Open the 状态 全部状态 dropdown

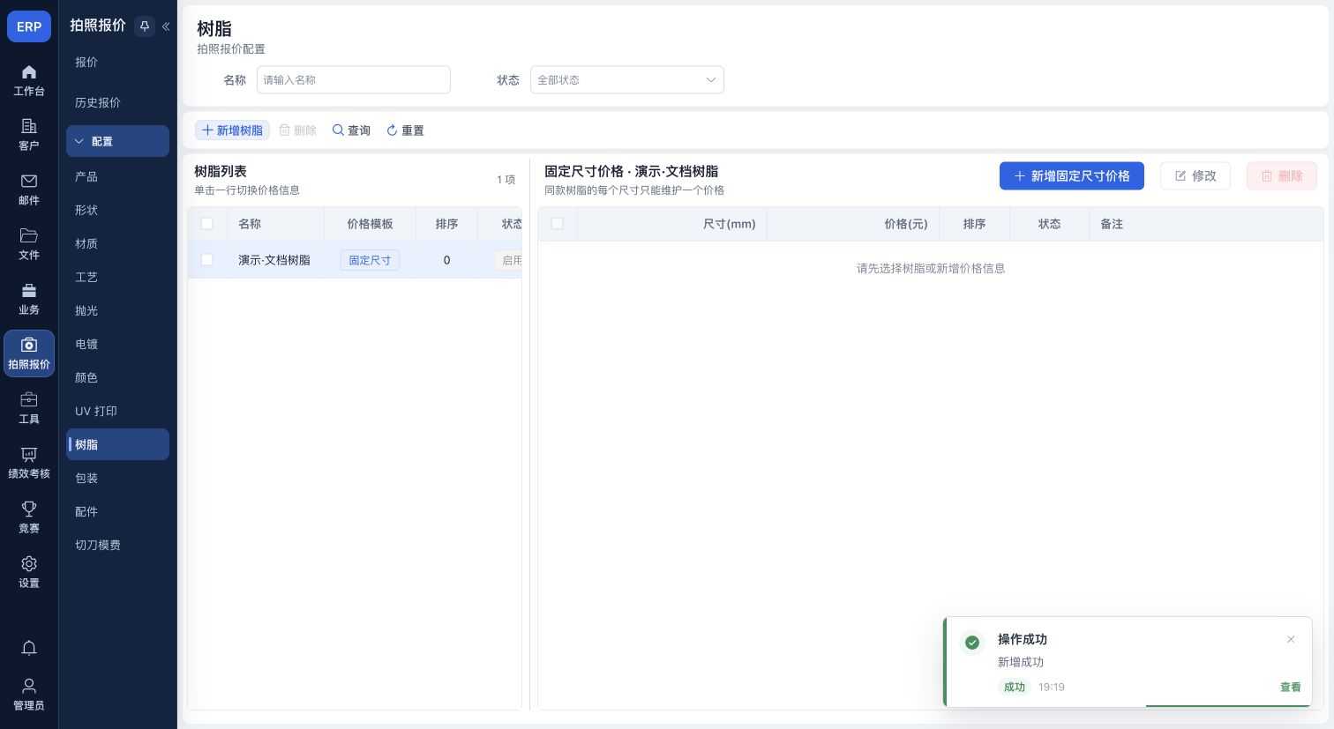[627, 80]
